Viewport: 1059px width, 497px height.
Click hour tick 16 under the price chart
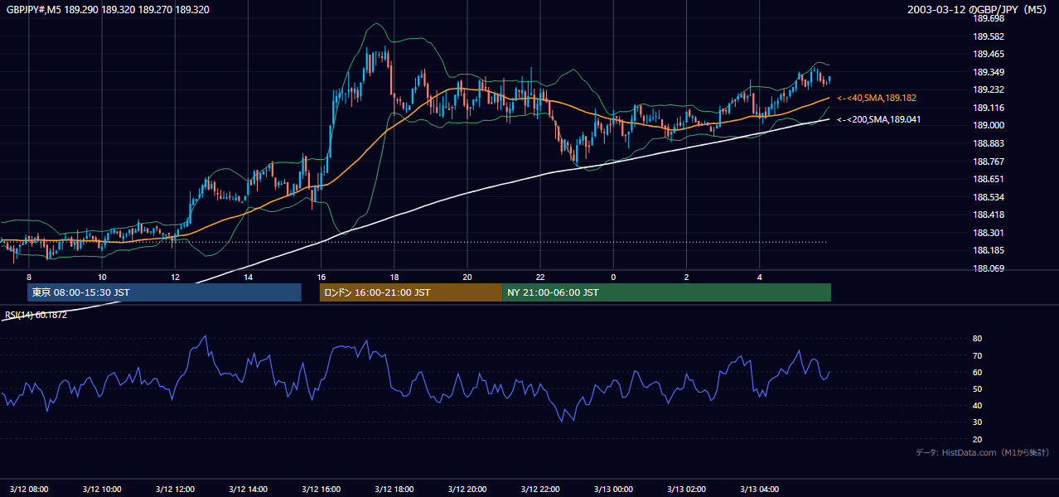coord(321,277)
